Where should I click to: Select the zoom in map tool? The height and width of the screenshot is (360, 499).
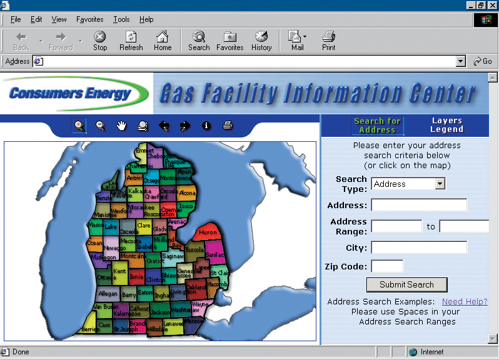(79, 126)
